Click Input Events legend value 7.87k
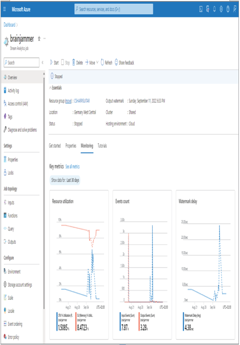 tap(125, 328)
